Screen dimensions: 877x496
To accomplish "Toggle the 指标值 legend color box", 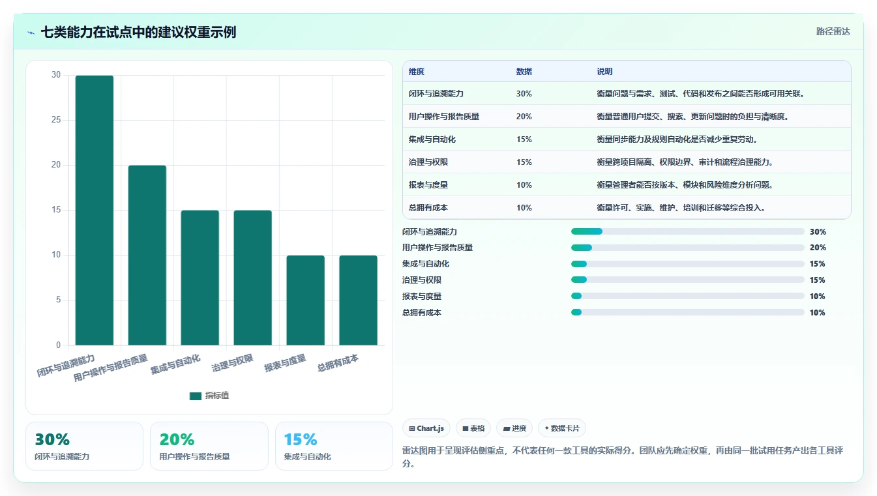I will (196, 396).
